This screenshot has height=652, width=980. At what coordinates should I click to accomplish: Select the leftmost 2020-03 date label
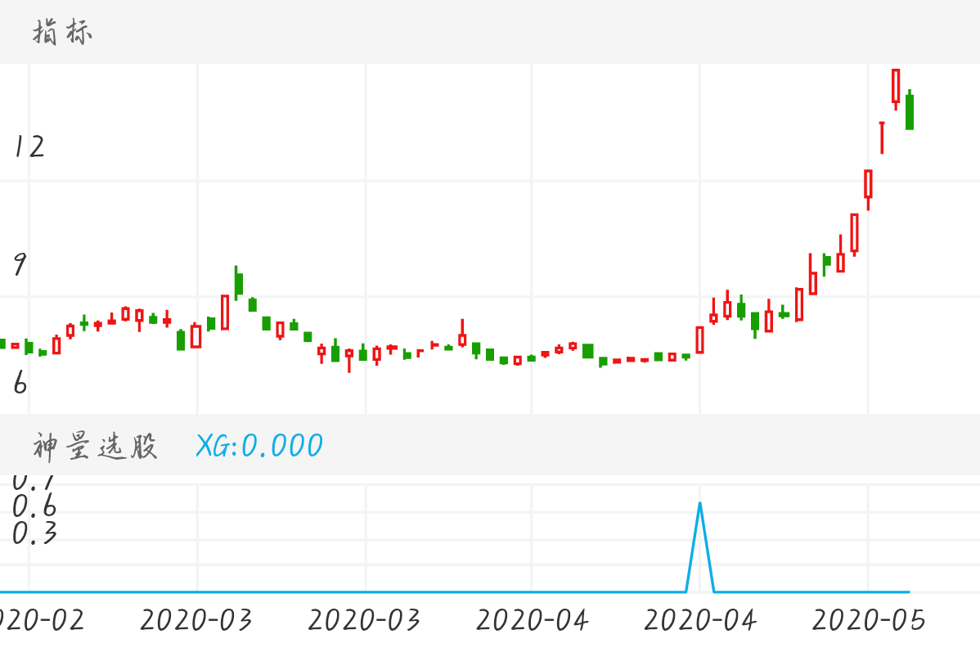click(x=196, y=621)
